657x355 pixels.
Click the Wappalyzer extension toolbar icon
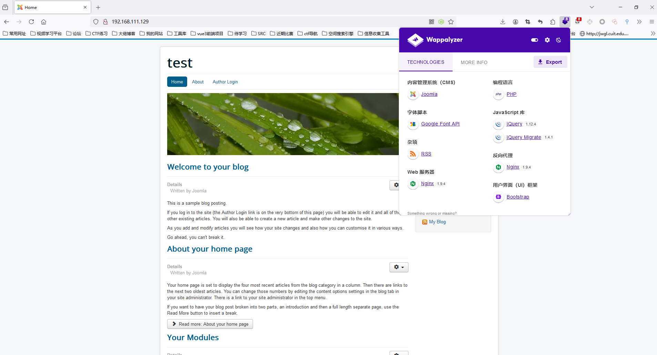click(565, 22)
